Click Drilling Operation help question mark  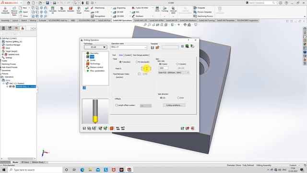(189, 40)
